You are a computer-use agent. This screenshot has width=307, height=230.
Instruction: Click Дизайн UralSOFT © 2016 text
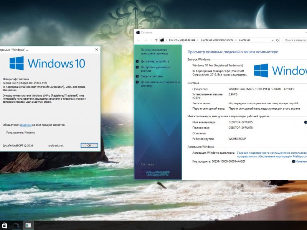coord(18,146)
